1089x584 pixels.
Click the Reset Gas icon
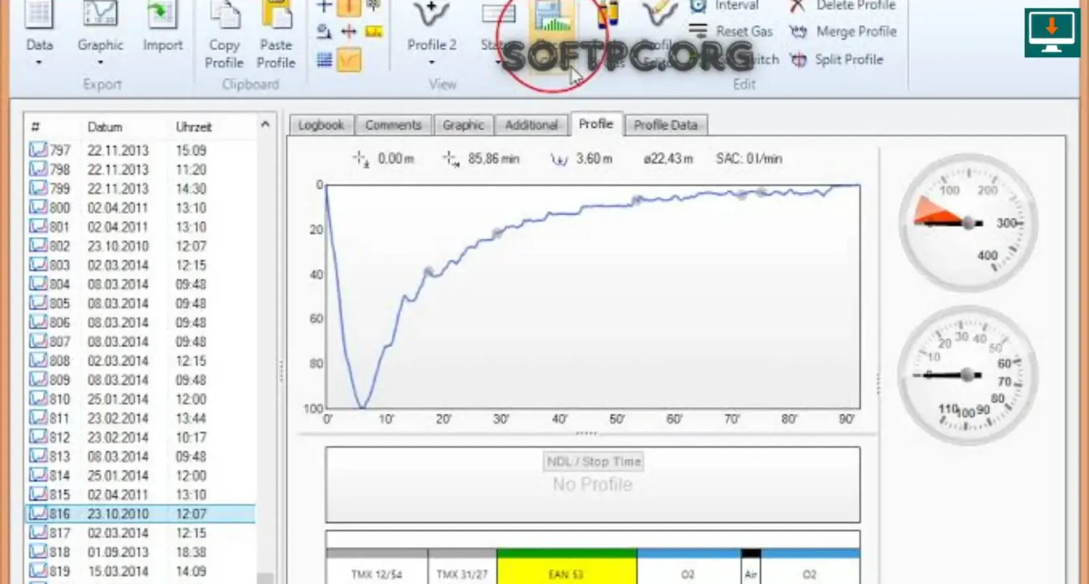pyautogui.click(x=698, y=31)
